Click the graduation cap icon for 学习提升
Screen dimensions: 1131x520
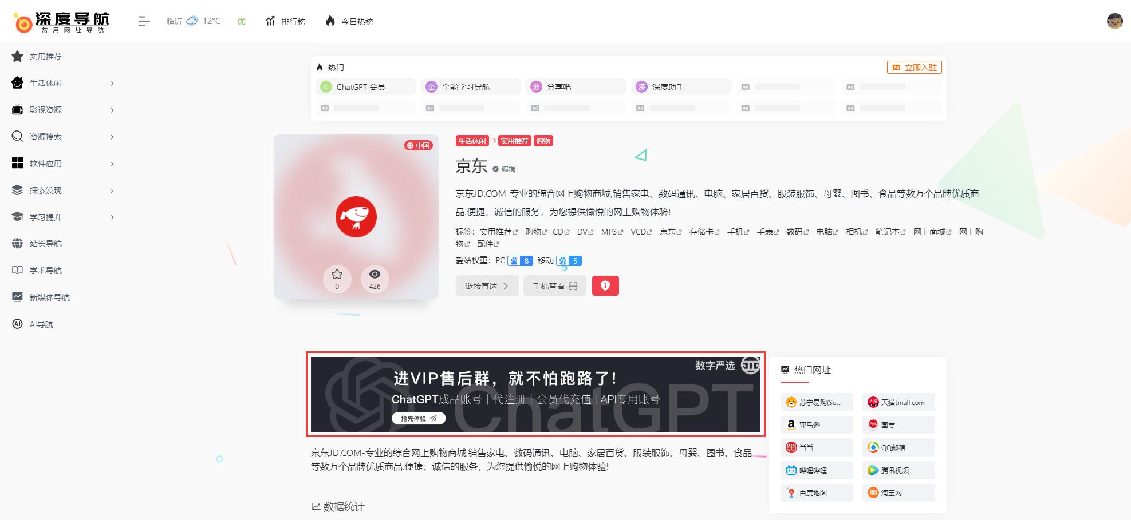(x=17, y=217)
